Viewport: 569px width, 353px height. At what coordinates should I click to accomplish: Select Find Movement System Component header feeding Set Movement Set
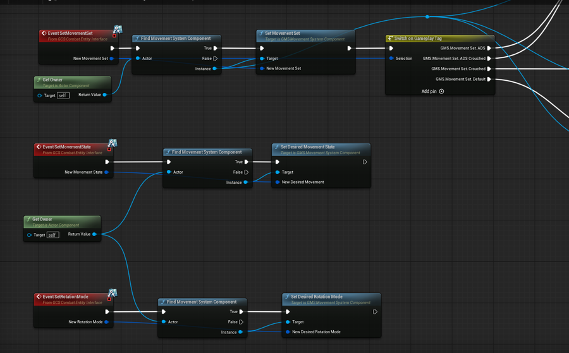tap(177, 39)
